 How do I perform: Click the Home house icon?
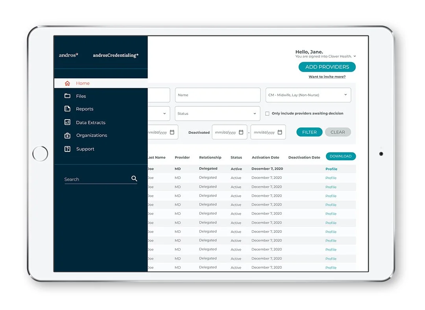tap(67, 83)
